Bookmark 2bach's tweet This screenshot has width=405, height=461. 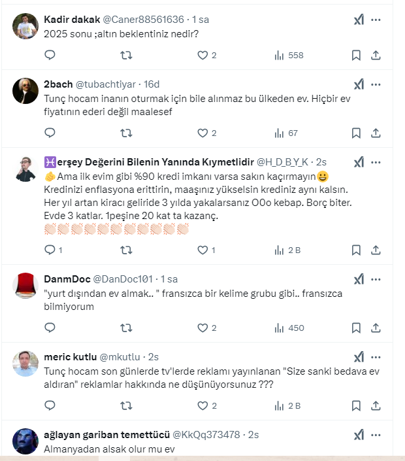pos(356,133)
